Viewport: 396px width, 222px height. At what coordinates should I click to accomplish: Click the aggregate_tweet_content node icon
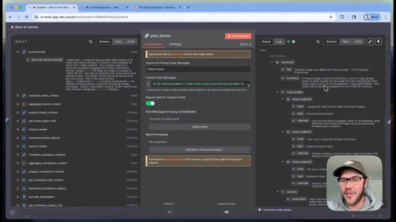[x=24, y=104]
